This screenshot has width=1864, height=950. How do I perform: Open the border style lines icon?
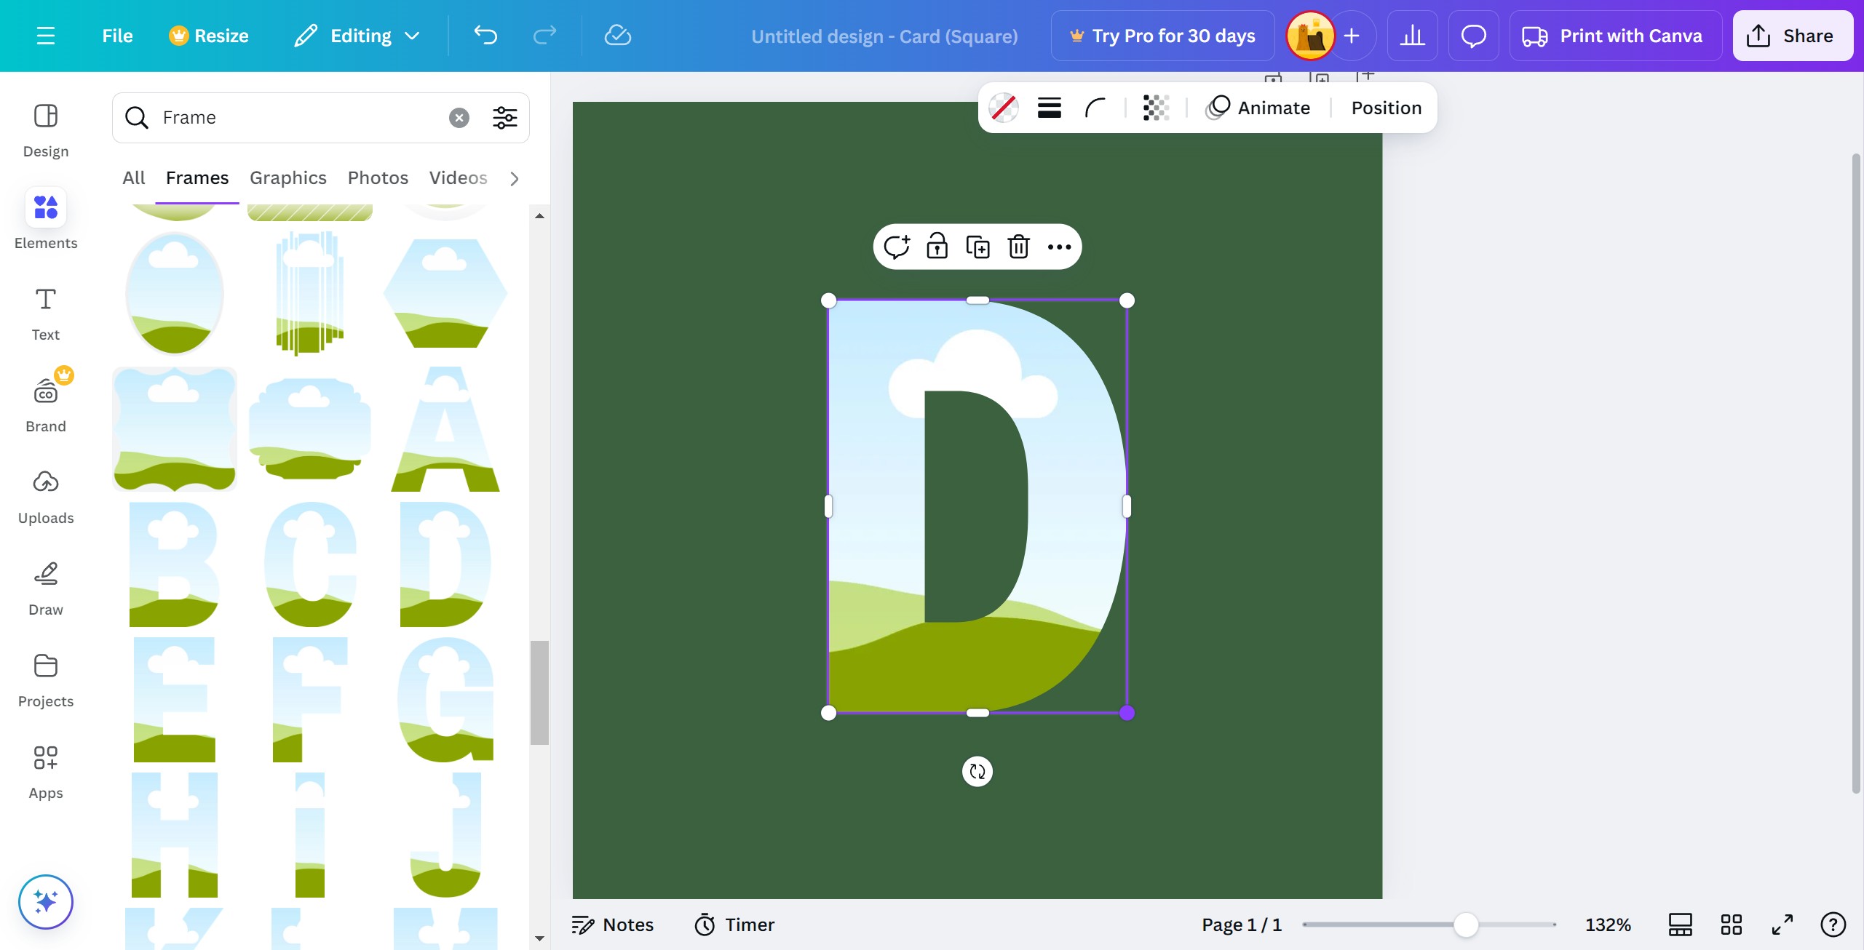1049,108
